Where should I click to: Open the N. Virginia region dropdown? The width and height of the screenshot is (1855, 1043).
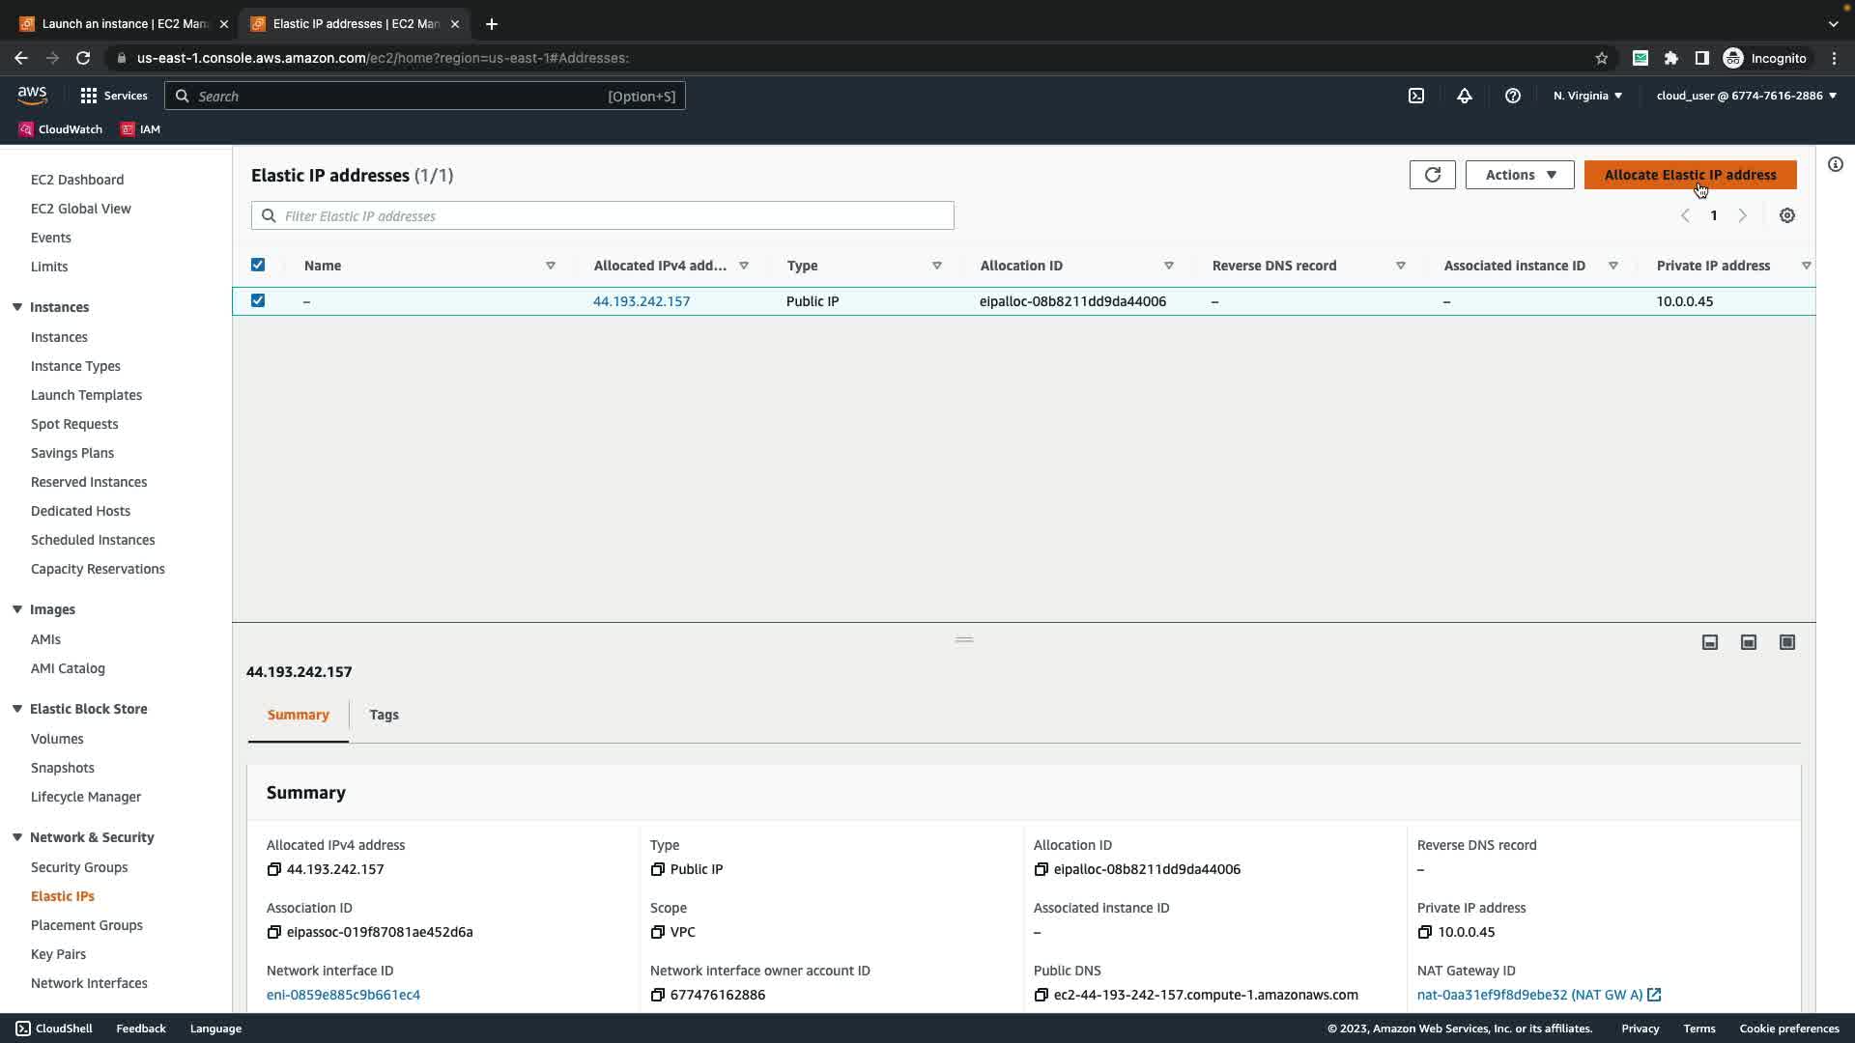pos(1587,96)
